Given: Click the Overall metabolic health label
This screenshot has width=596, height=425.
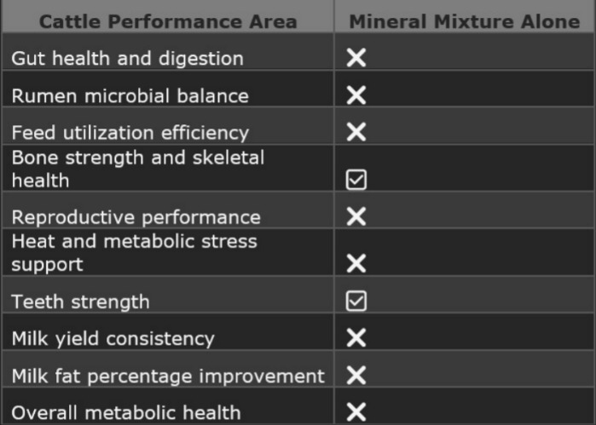Looking at the screenshot, I should click(125, 413).
